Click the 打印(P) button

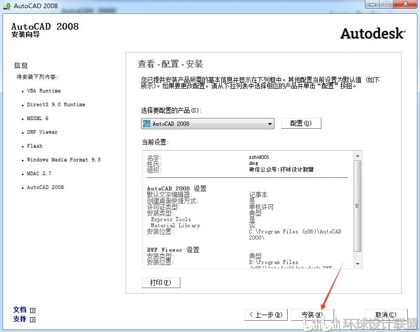[x=161, y=282]
